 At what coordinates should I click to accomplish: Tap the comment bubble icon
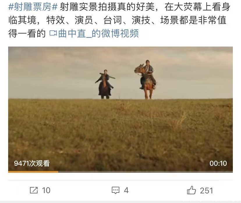(x=116, y=190)
